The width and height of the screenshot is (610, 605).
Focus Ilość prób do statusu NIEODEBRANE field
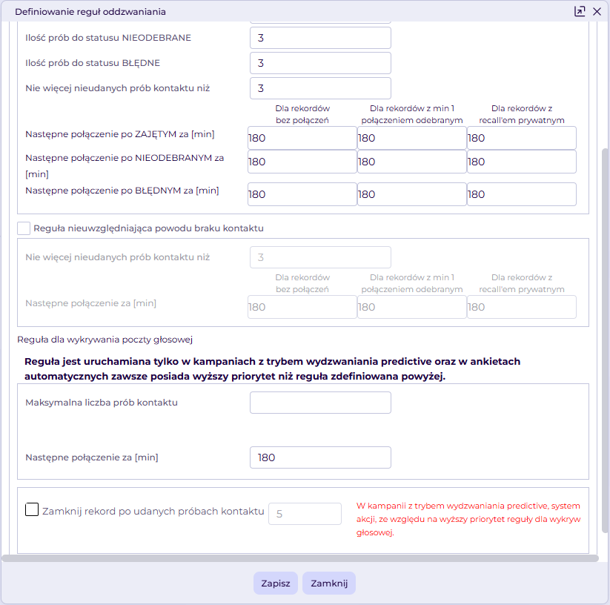tap(320, 38)
